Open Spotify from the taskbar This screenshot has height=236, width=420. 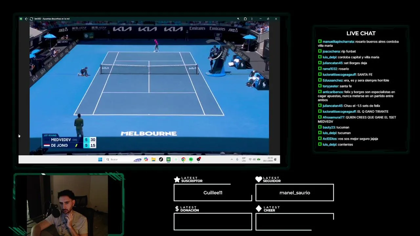pos(191,159)
